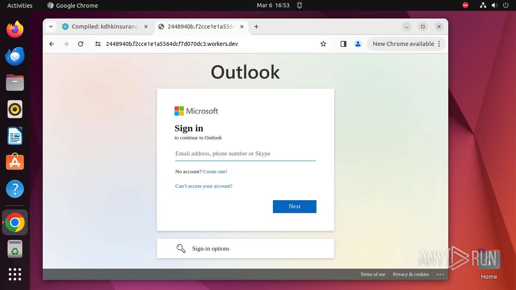Open the volume indicator in tray
516x290 pixels.
click(495, 5)
